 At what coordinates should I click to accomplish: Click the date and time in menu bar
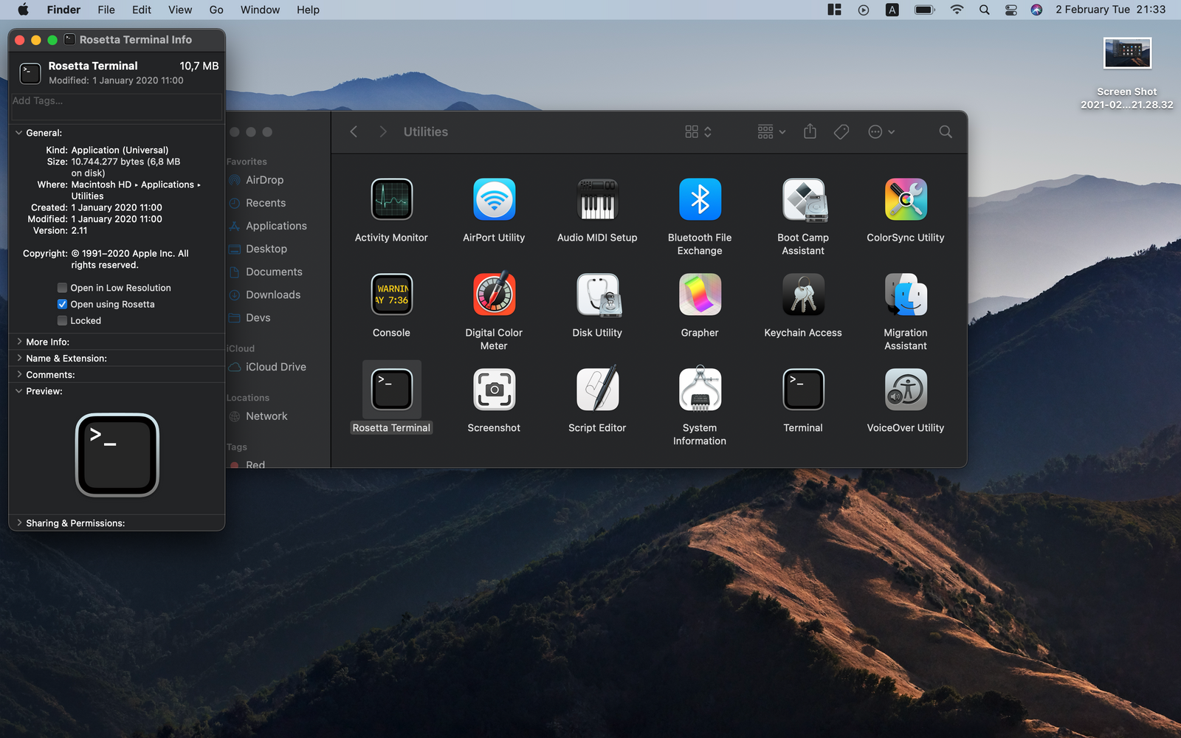(x=1110, y=10)
